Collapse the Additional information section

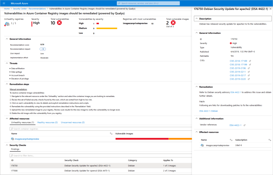coord(197,119)
